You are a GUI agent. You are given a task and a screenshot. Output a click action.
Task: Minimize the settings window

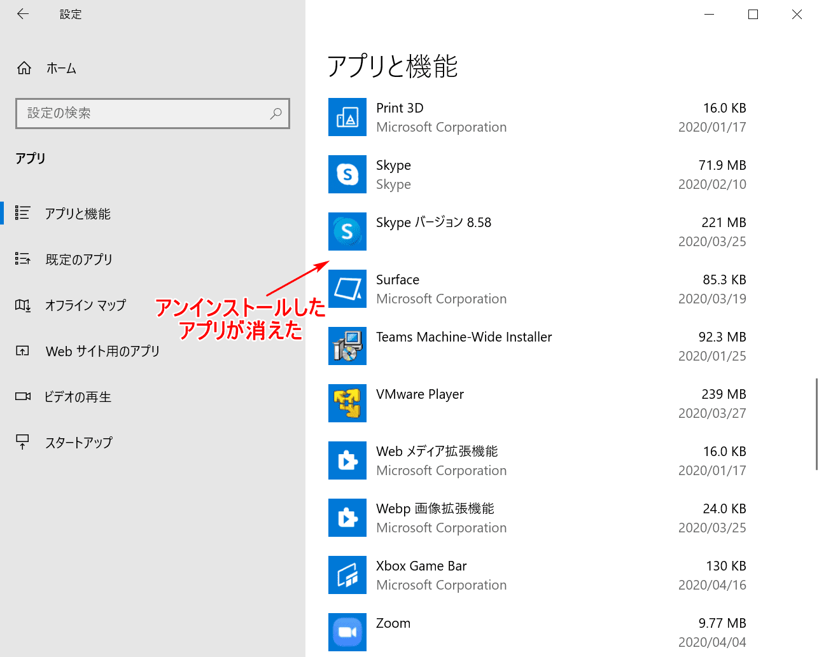(710, 14)
